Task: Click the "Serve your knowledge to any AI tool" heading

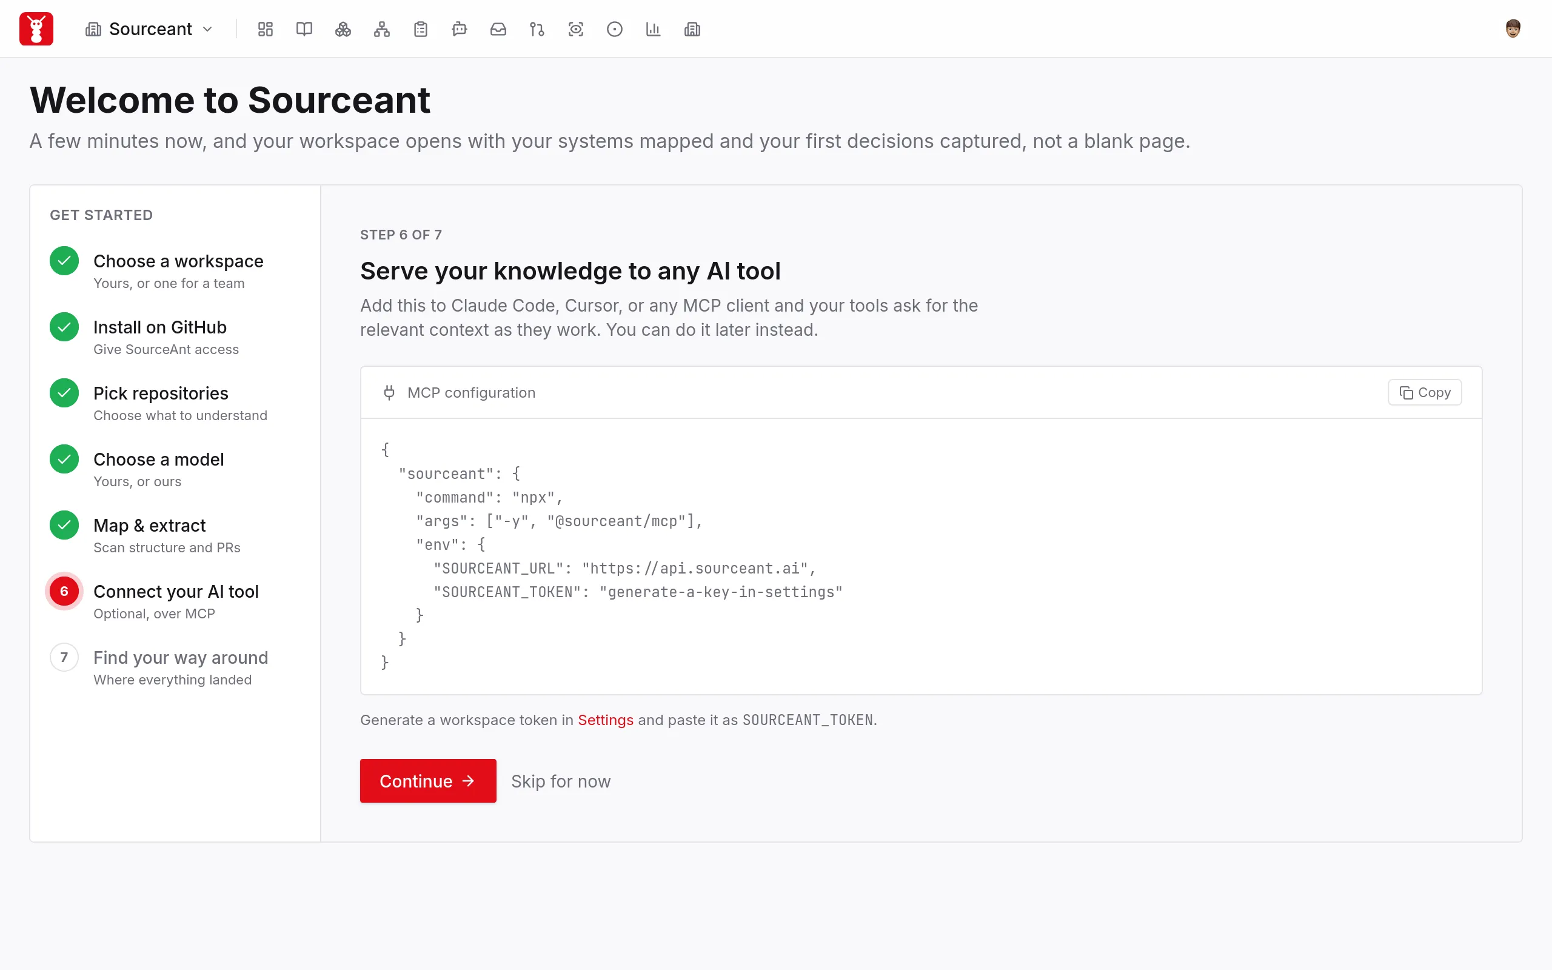Action: click(x=570, y=272)
